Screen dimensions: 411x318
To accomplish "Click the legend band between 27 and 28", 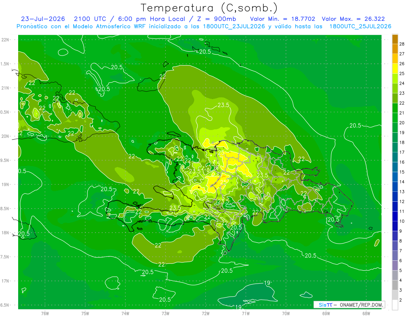I will (395, 49).
